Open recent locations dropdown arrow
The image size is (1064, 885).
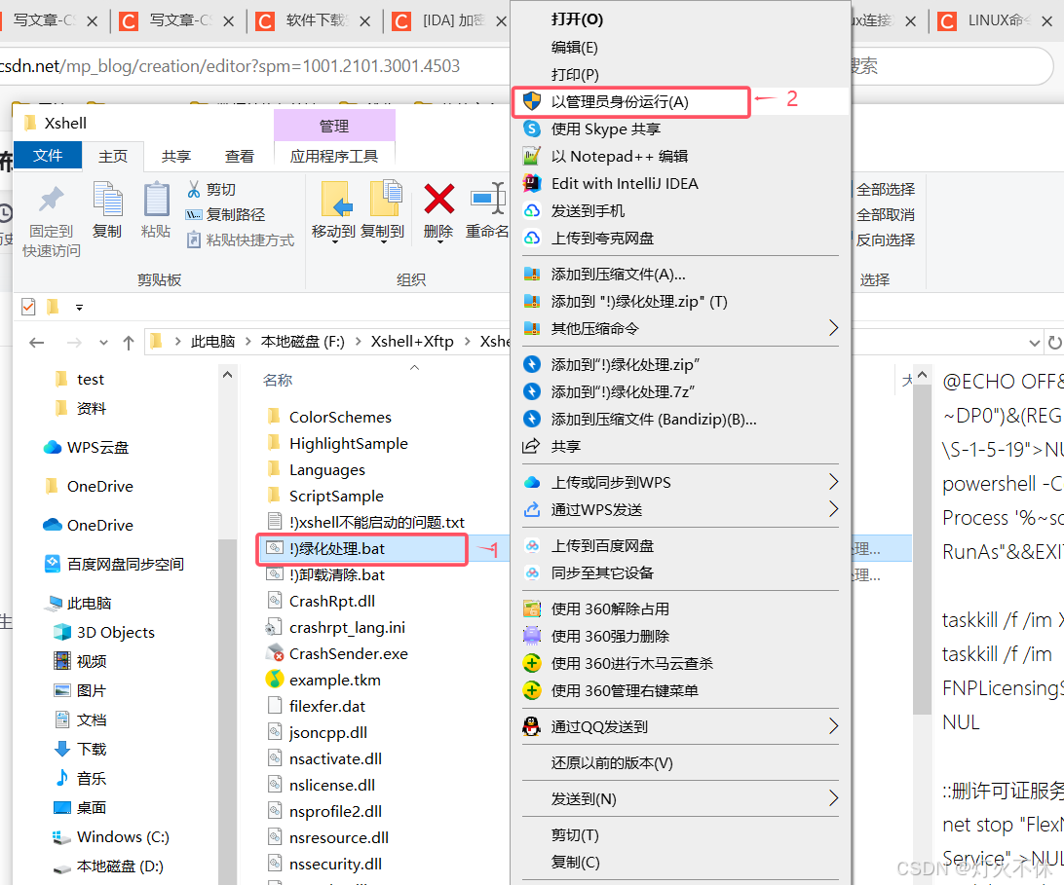pyautogui.click(x=103, y=343)
